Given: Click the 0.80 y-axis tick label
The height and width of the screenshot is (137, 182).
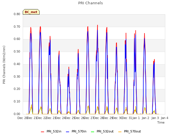Looking at the screenshot, I should pos(17,14).
